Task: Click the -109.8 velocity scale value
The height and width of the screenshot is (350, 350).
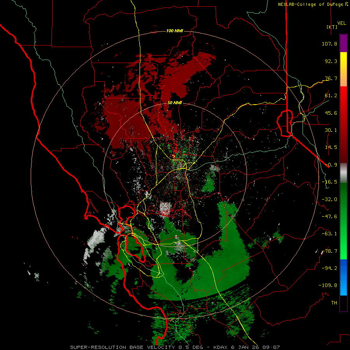Action: coord(328,285)
